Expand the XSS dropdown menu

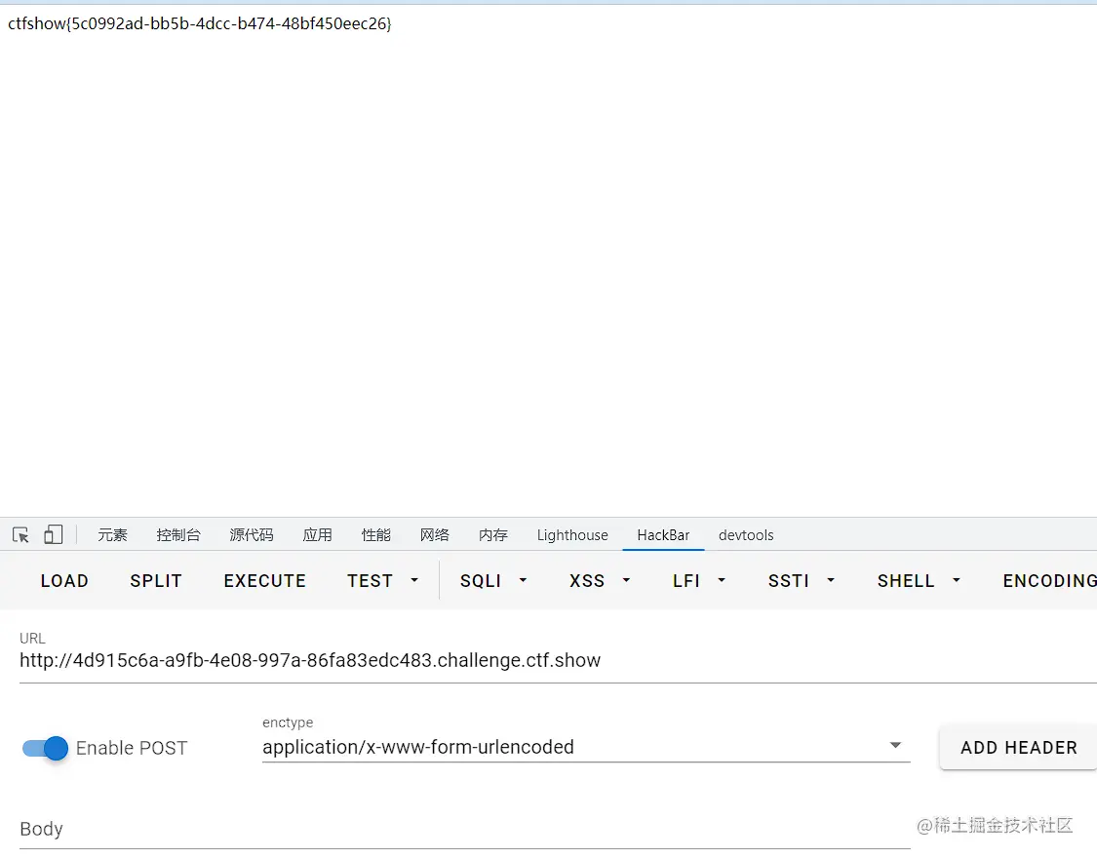tap(600, 580)
